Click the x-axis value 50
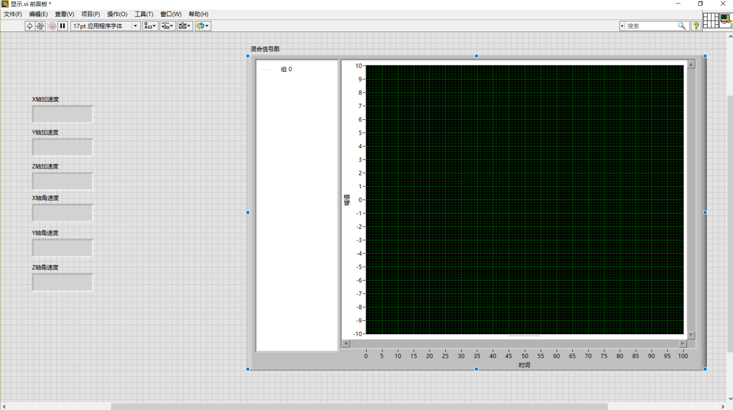The width and height of the screenshot is (733, 410). pyautogui.click(x=525, y=356)
